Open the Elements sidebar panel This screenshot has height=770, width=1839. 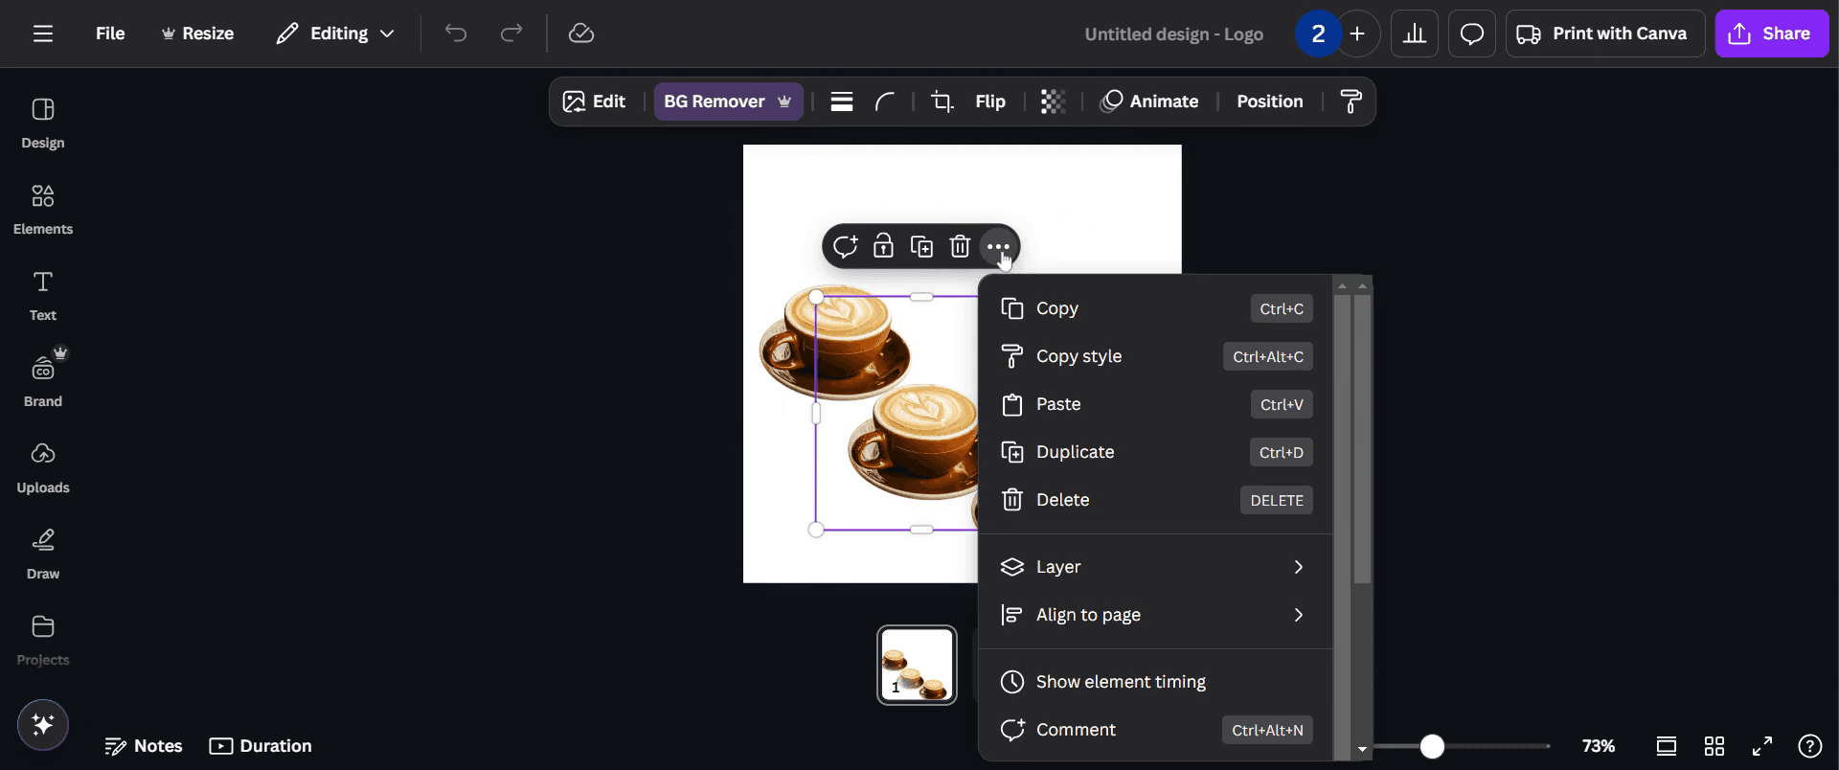pos(43,209)
